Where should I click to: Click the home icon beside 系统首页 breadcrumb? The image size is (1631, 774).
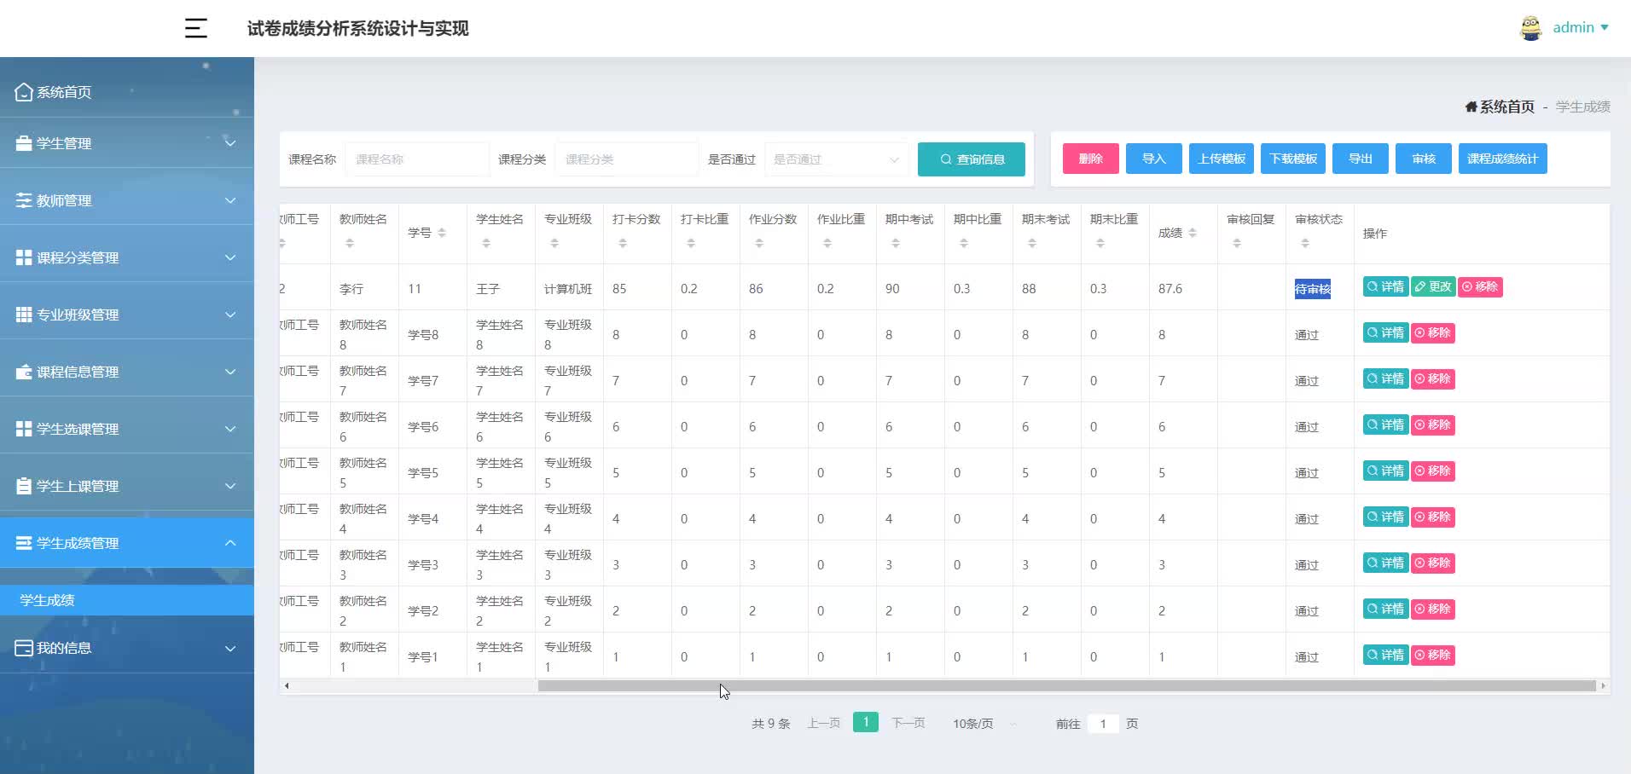[x=1471, y=106]
